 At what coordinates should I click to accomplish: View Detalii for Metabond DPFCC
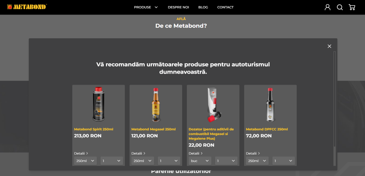coord(253,153)
